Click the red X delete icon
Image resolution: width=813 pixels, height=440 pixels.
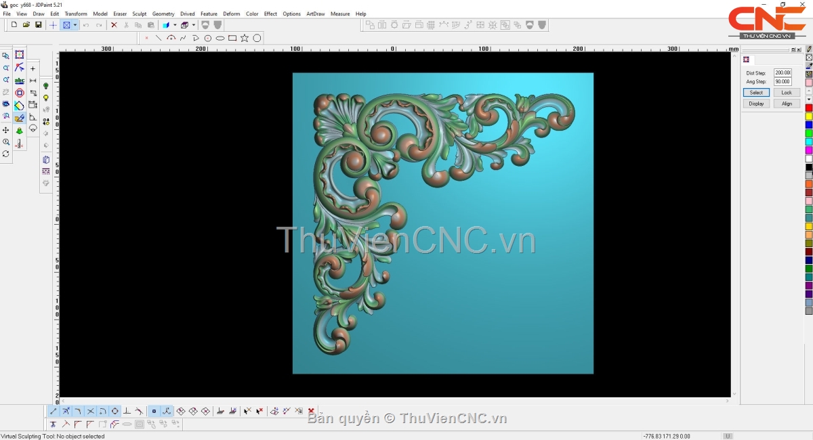tap(114, 25)
